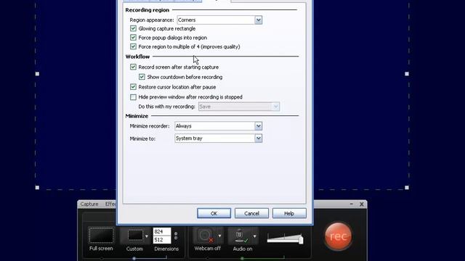Select the Custom region capture icon
The height and width of the screenshot is (261, 465).
pyautogui.click(x=135, y=236)
